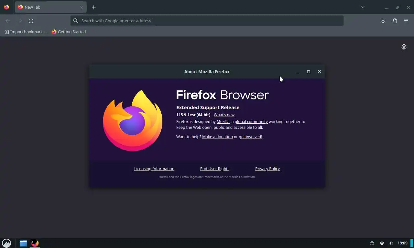The width and height of the screenshot is (414, 248).
Task: Click the Make a donation link
Action: (x=217, y=137)
